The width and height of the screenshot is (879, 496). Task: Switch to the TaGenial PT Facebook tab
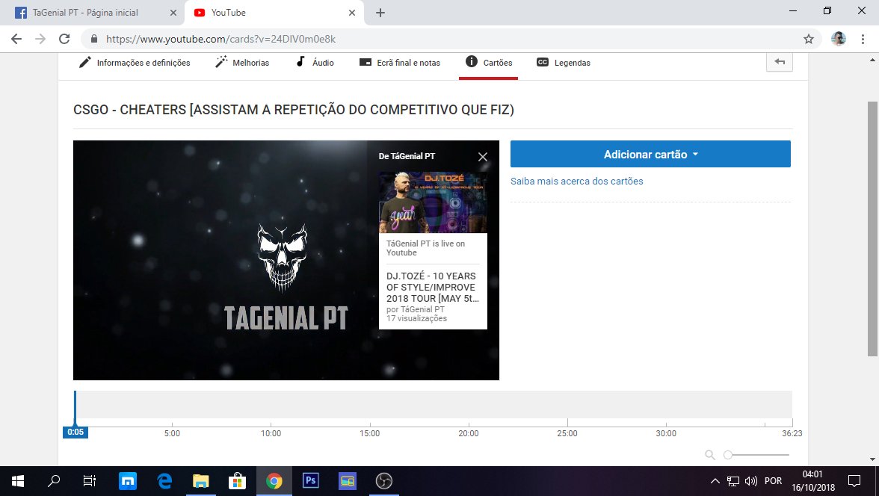[x=92, y=13]
